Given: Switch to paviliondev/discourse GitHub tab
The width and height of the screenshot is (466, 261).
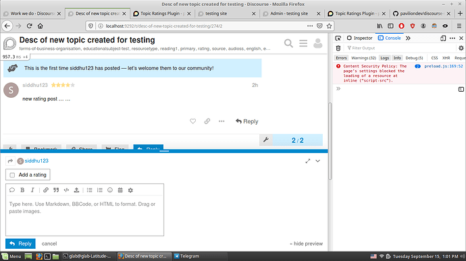Looking at the screenshot, I should (x=421, y=13).
